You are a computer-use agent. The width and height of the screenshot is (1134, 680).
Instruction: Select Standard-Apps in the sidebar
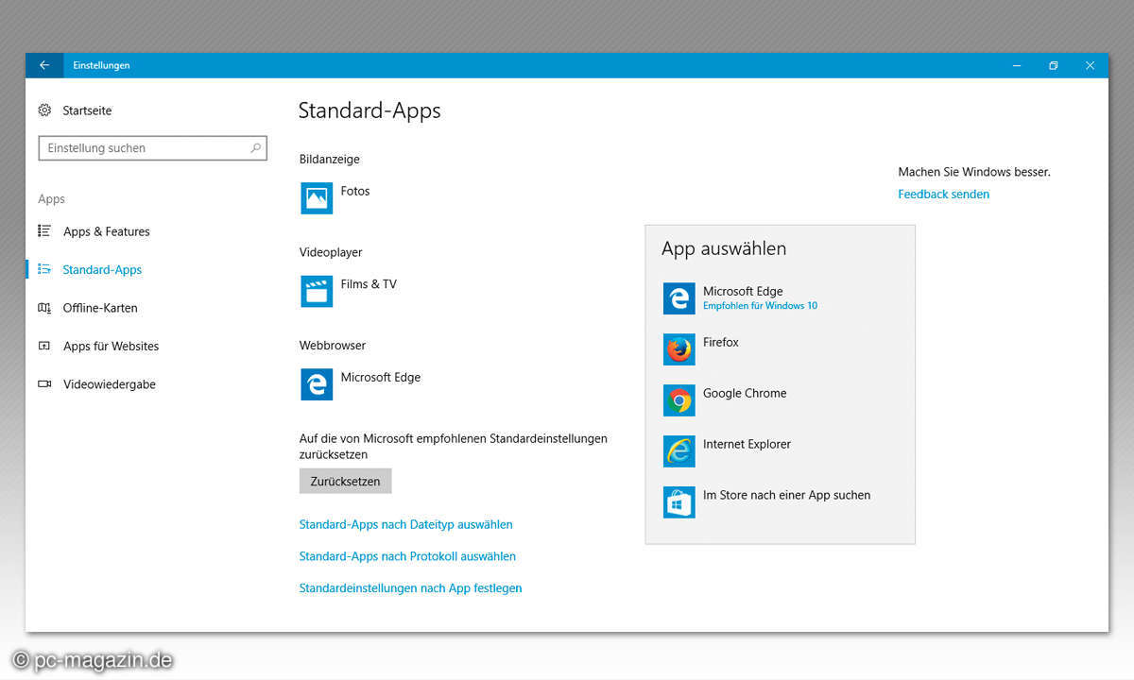click(102, 270)
